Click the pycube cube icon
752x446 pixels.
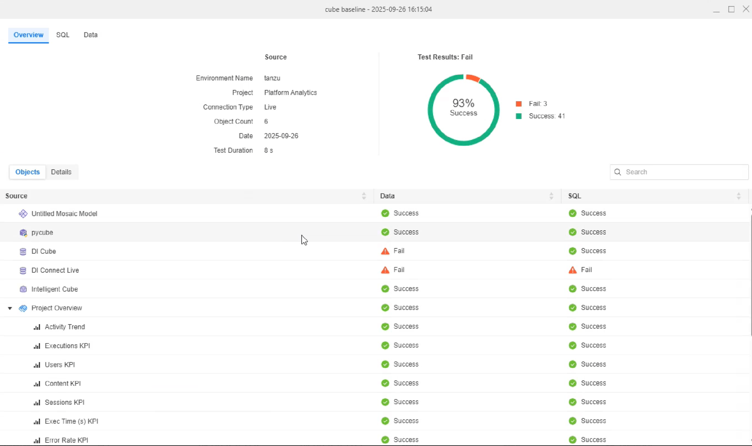(23, 233)
